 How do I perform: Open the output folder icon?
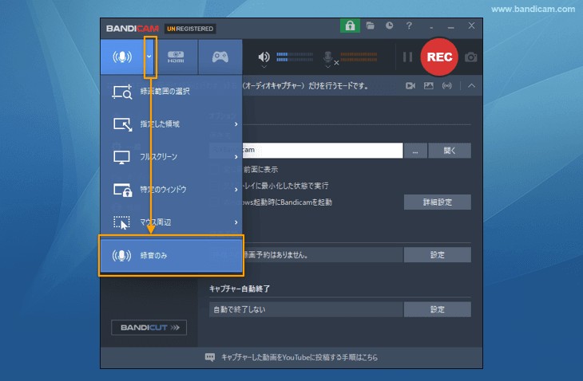click(370, 26)
